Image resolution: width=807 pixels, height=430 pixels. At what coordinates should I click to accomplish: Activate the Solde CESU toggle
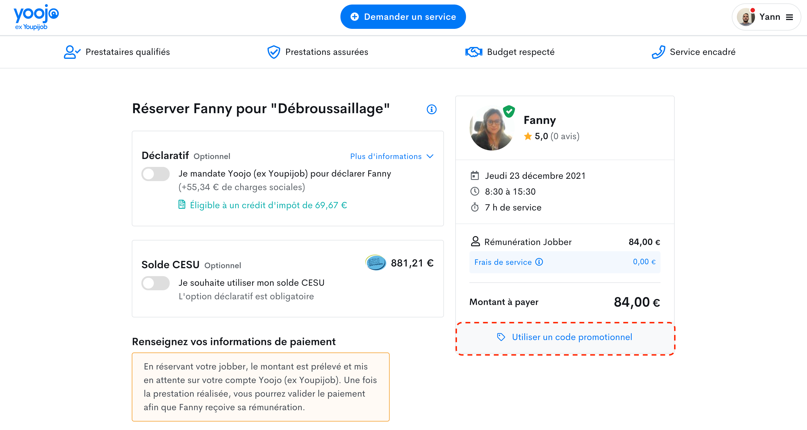click(156, 283)
